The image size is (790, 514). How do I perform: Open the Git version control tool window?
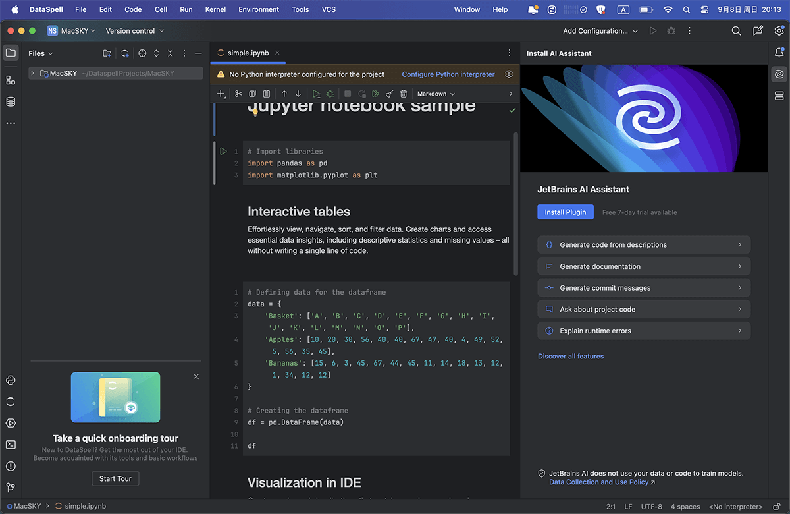[11, 488]
